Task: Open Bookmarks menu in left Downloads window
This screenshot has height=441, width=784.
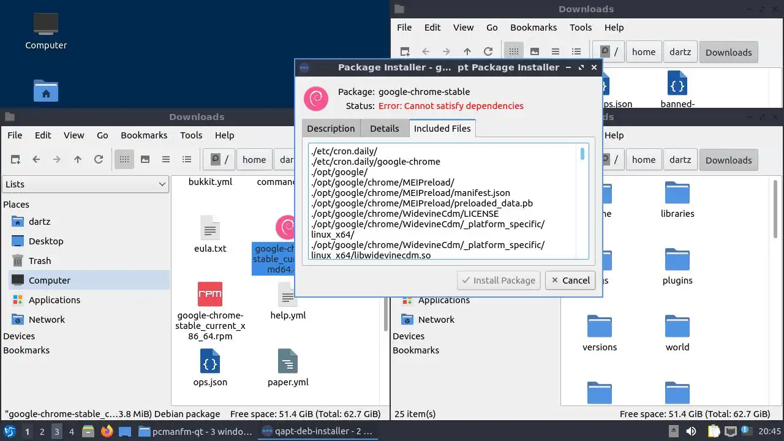Action: 144,135
